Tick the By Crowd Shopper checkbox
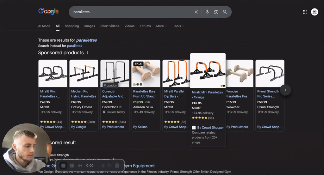 coord(194,128)
